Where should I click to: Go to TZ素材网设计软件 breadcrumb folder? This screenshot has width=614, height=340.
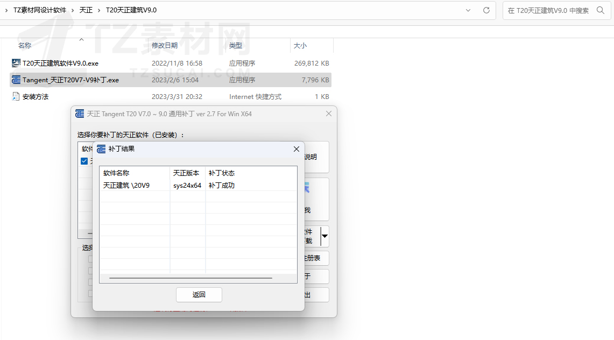40,10
